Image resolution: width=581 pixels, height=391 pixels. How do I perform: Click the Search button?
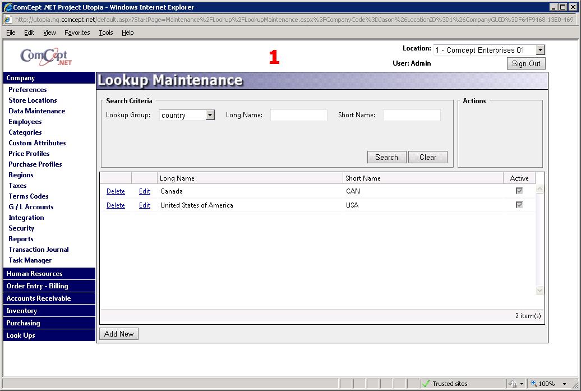click(x=386, y=157)
